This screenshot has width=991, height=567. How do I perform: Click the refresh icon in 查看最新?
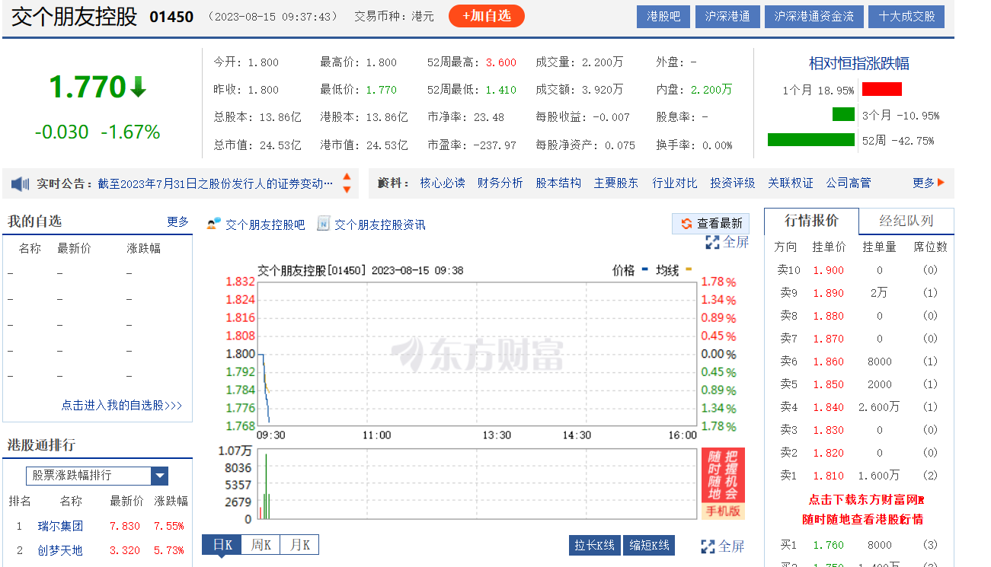pyautogui.click(x=686, y=224)
